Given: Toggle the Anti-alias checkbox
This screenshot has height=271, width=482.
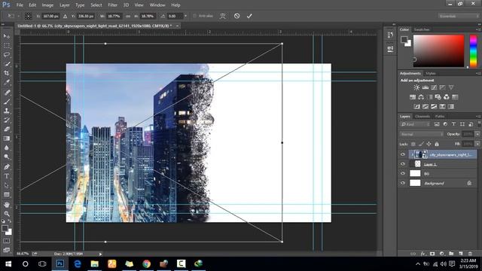Looking at the screenshot, I should pos(194,16).
